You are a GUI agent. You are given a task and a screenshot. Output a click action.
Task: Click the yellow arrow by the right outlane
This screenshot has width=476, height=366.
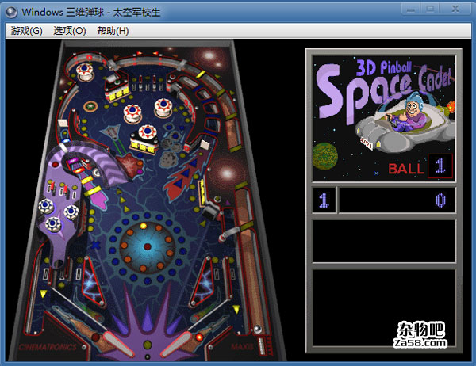click(x=236, y=309)
